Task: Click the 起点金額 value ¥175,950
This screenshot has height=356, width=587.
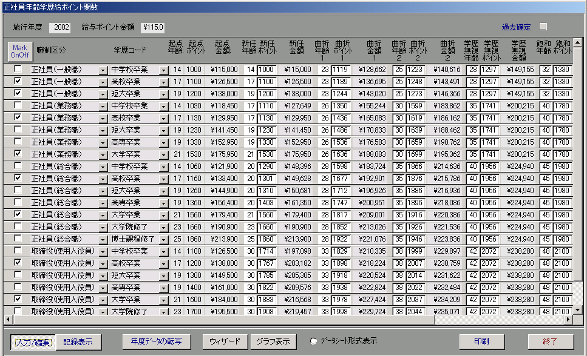Action: pyautogui.click(x=224, y=154)
